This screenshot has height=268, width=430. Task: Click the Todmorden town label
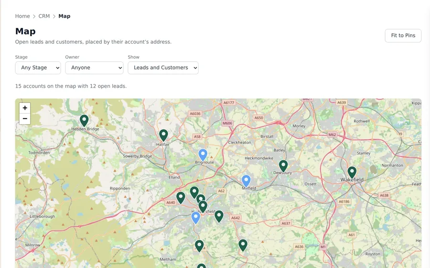coord(39,153)
